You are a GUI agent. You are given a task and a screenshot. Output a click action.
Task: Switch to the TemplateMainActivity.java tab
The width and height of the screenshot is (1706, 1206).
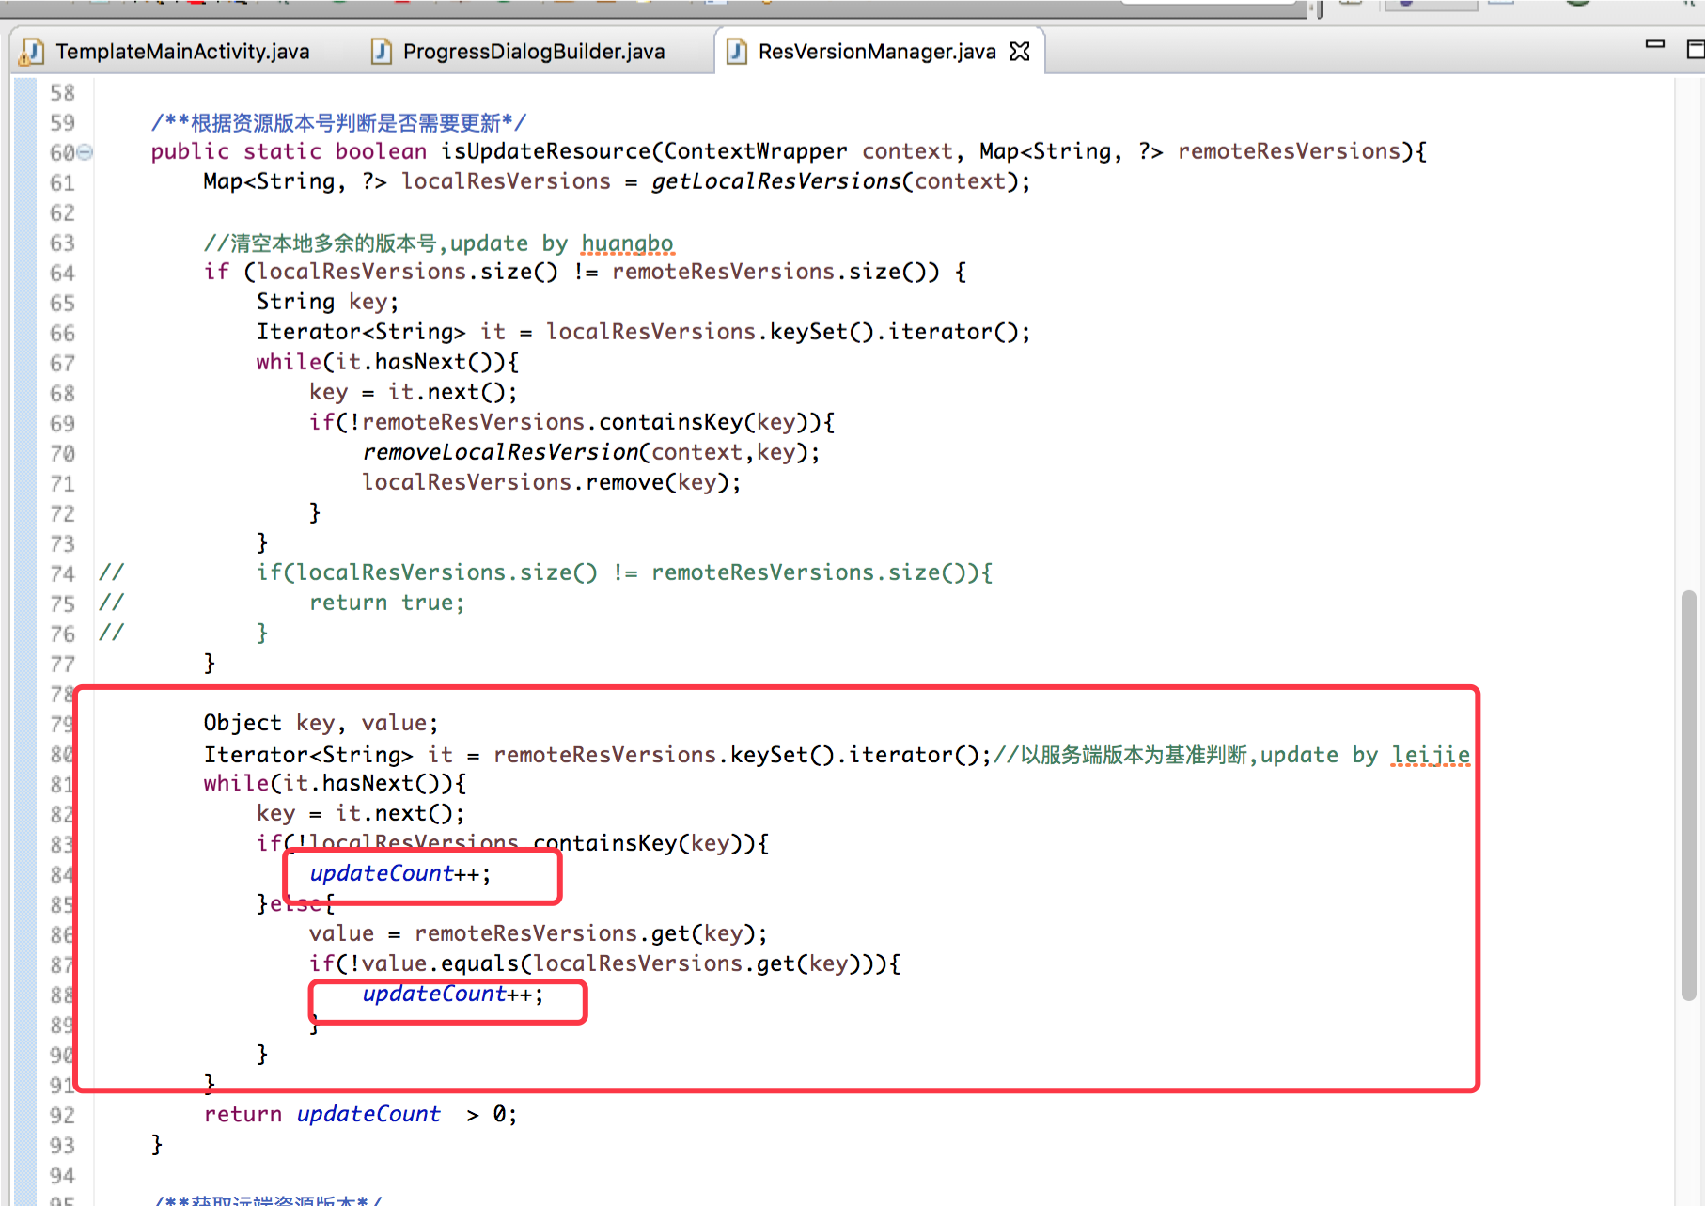(181, 52)
